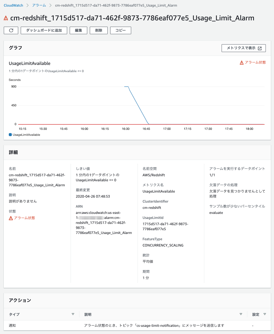This screenshot has width=274, height=334.
Task: Click the CloudWatch icon text in the breadcrumb
Action: coord(13,5)
